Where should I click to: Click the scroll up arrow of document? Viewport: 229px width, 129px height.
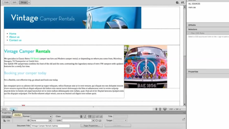pyautogui.click(x=185, y=7)
